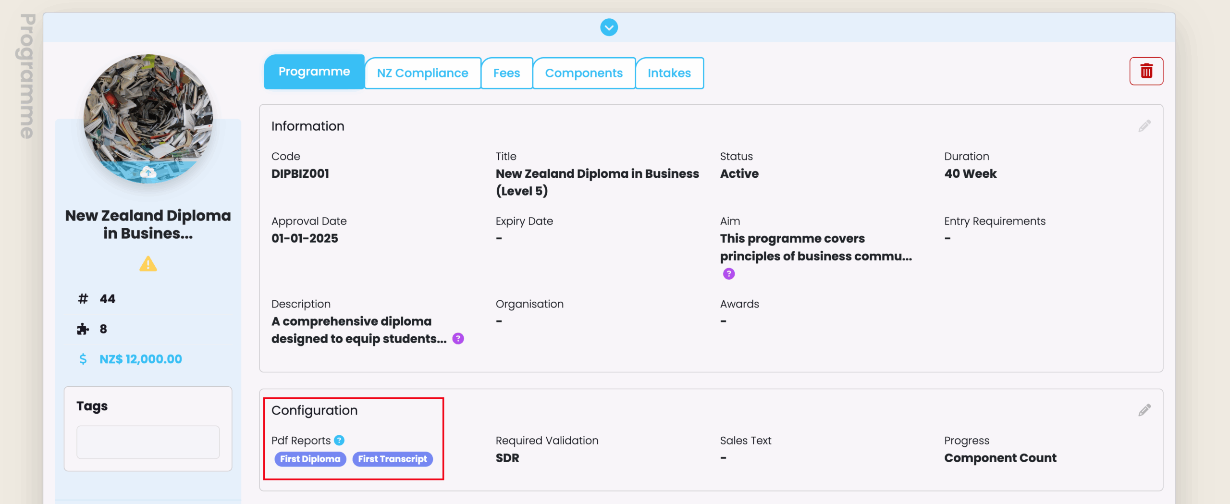
Task: Edit Information section via pencil icon
Action: pyautogui.click(x=1144, y=126)
